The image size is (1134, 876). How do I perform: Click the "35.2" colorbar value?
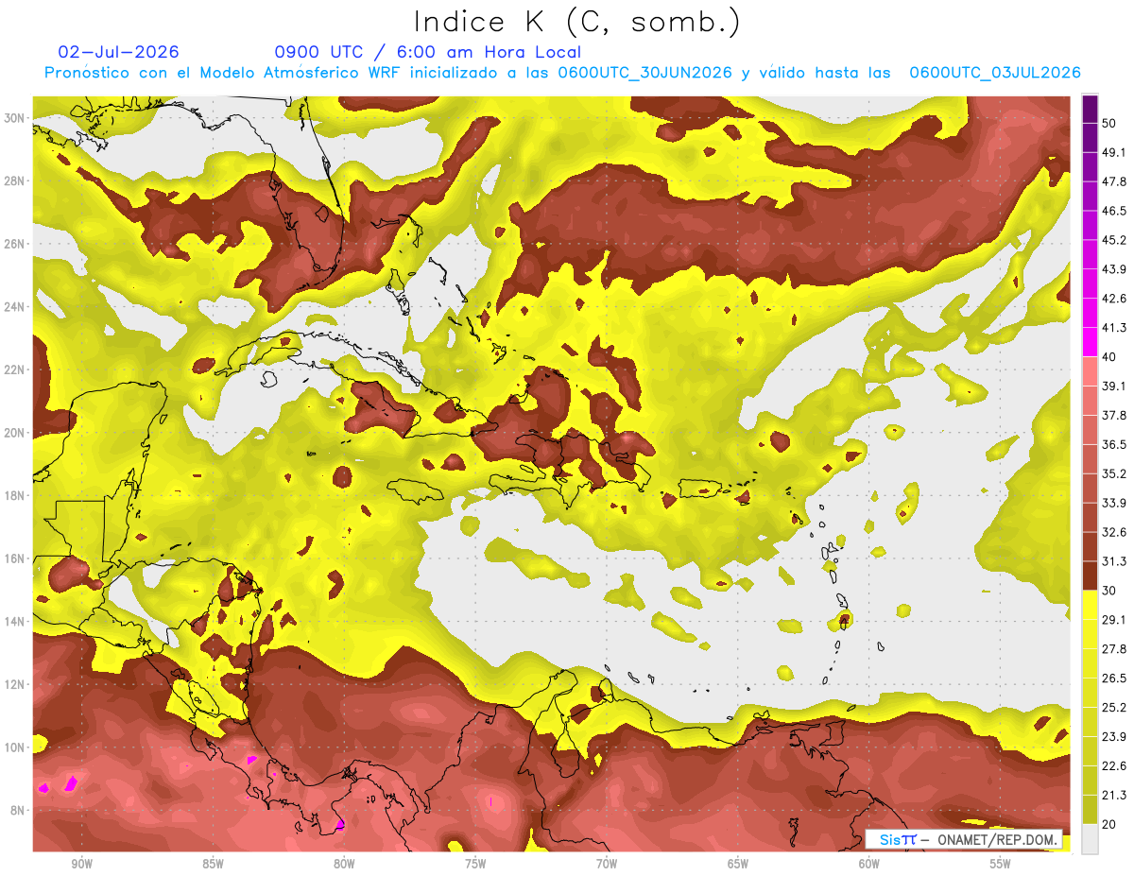(1113, 473)
